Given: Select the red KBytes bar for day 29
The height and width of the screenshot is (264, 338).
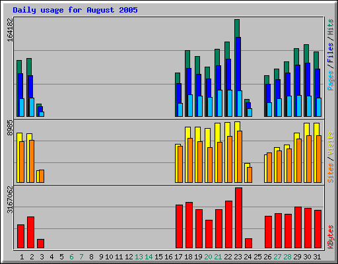Looking at the screenshot, I should pyautogui.click(x=298, y=228).
